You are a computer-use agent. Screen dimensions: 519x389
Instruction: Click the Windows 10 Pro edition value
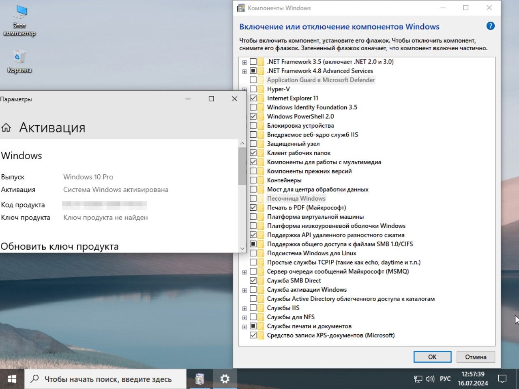coord(88,177)
